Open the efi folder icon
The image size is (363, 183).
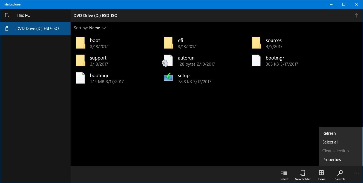(168, 43)
